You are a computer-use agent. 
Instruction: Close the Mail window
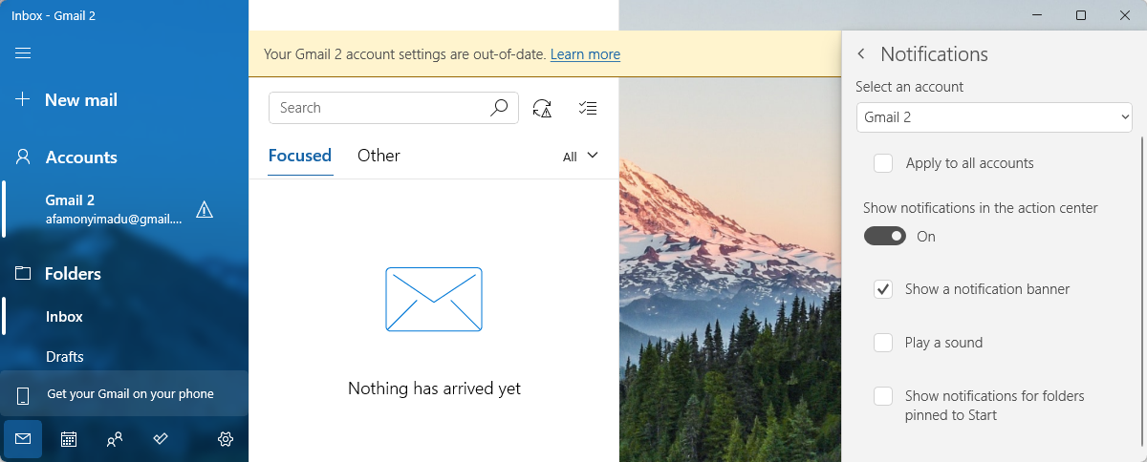coord(1125,15)
